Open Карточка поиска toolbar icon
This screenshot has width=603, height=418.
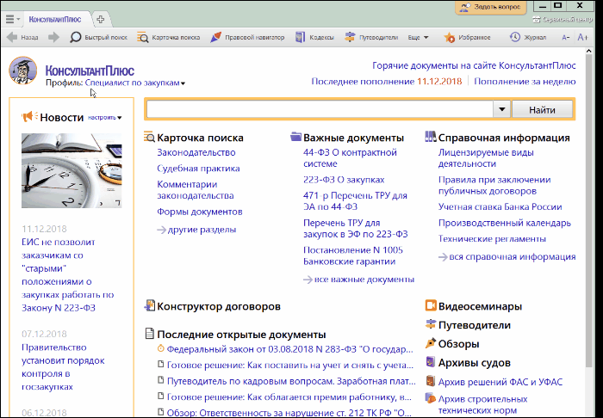pyautogui.click(x=143, y=37)
